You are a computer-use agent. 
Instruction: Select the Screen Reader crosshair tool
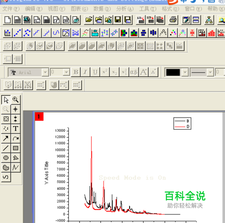(x=15, y=109)
